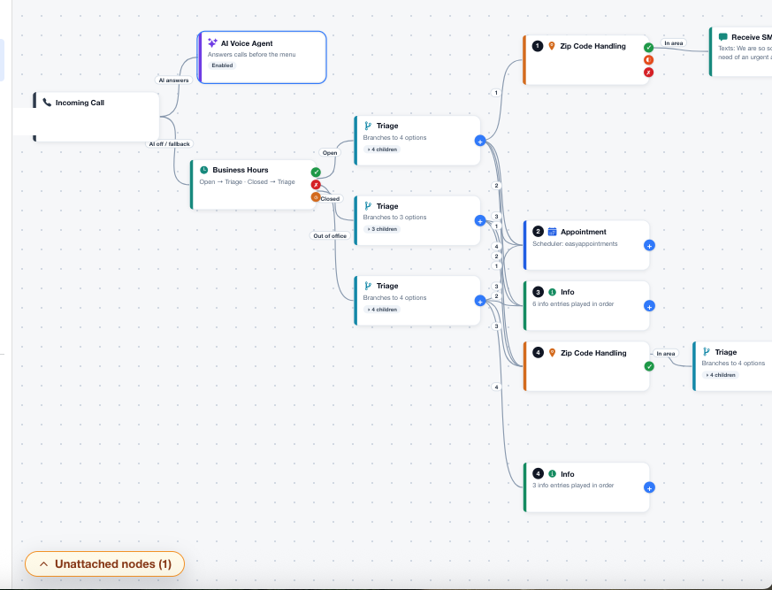The image size is (772, 590).
Task: Click branch icon on Triage node after In area
Action: coord(707,352)
